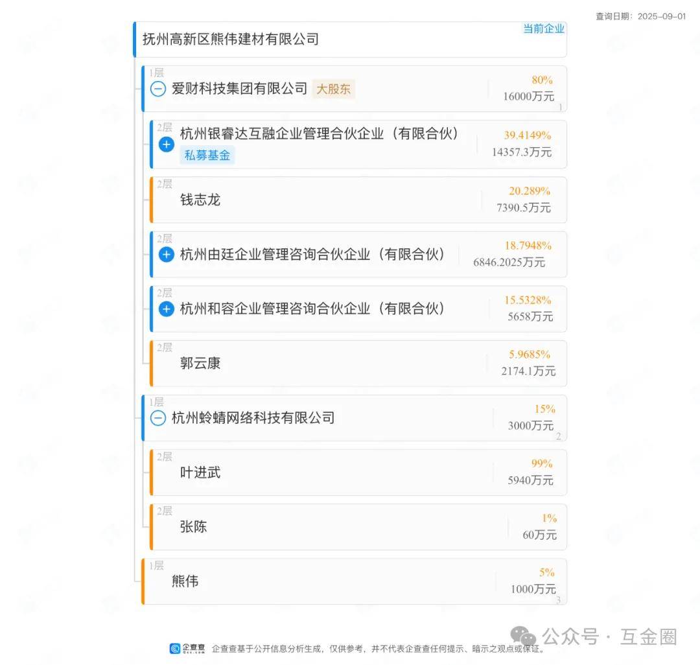
Task: Expand 杭州银睿达互融企业管理合伙企业 shareholders
Action: 167,144
